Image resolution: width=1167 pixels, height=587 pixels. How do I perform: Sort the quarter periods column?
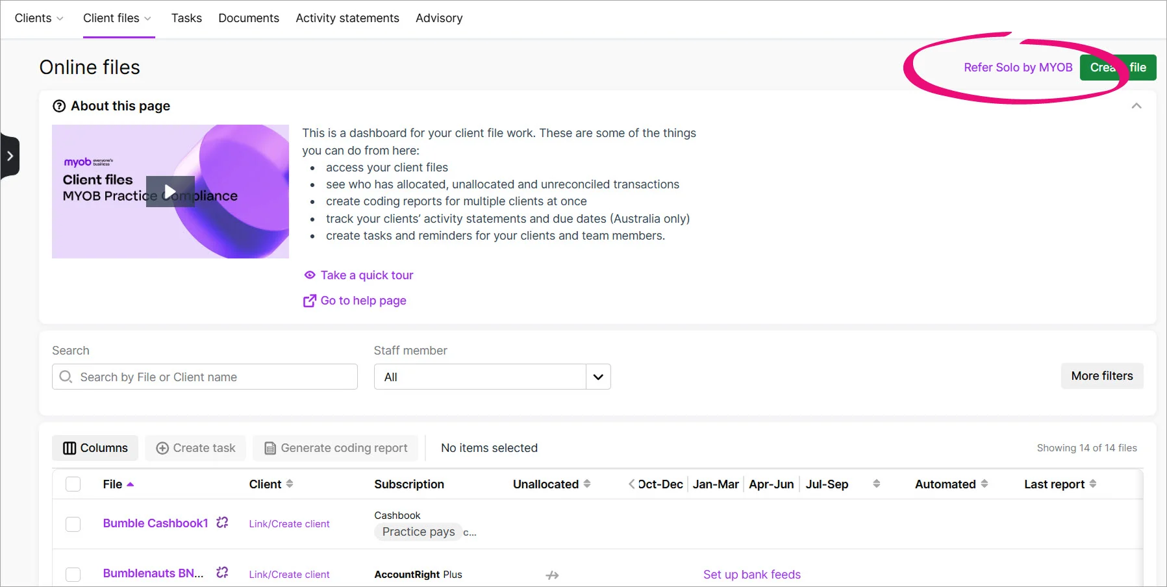[877, 484]
